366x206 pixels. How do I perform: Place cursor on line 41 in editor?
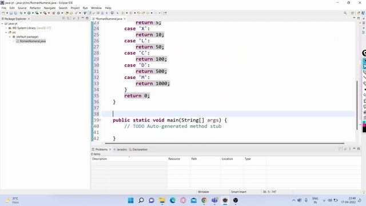click(x=229, y=132)
